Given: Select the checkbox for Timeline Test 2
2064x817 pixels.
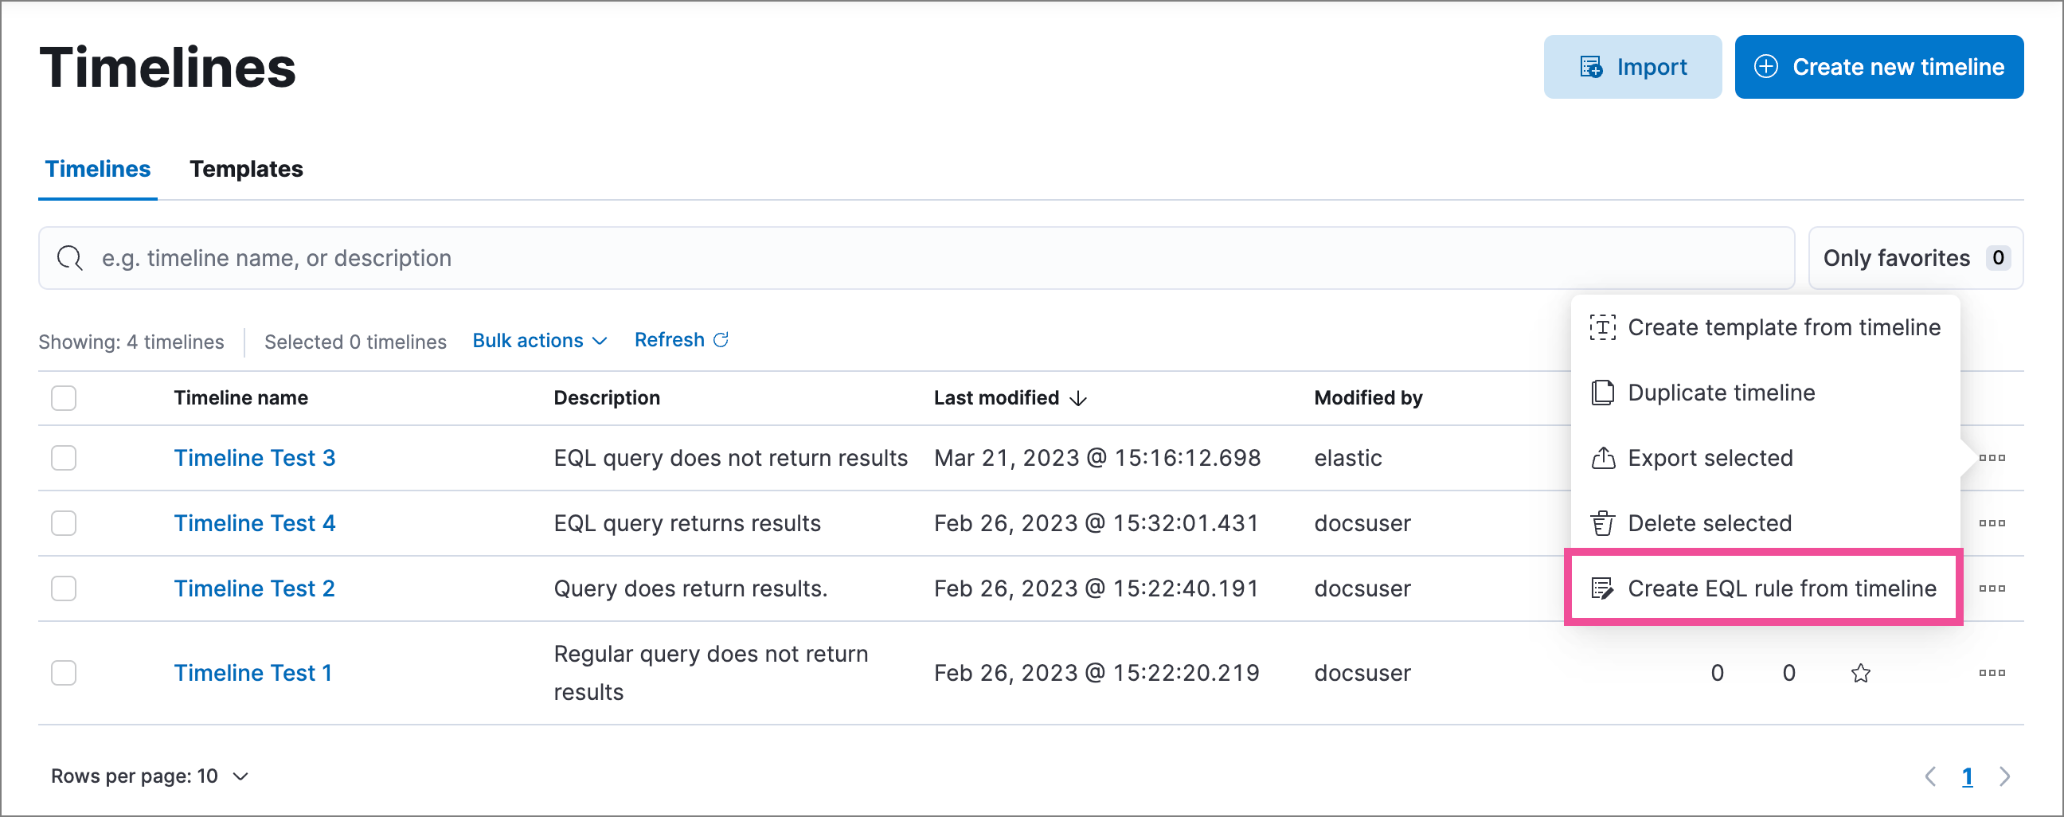Looking at the screenshot, I should click(63, 588).
